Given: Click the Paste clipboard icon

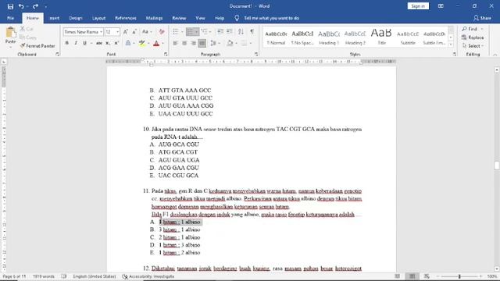Looking at the screenshot, I should [10, 33].
